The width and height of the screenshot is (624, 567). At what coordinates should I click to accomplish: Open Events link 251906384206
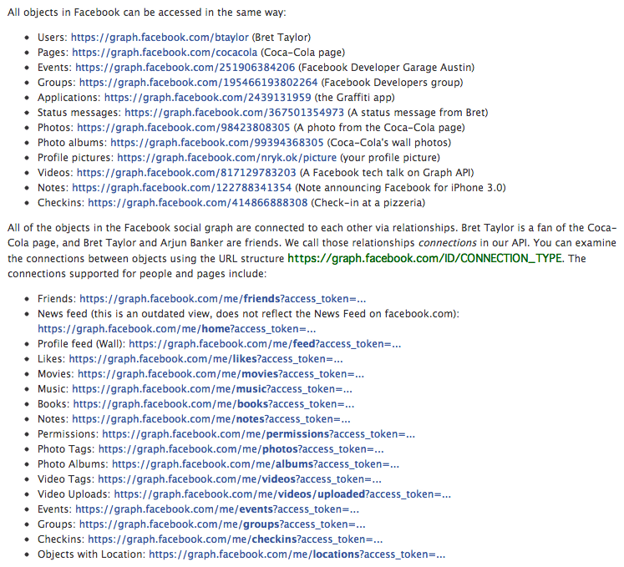click(185, 68)
